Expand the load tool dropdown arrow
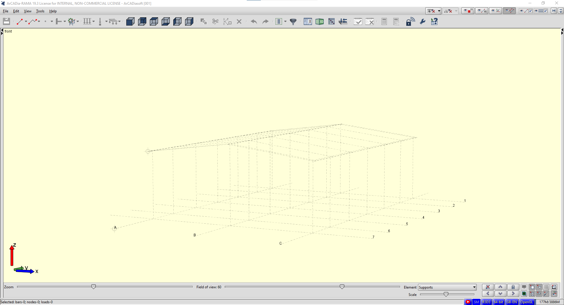The height and width of the screenshot is (305, 564). pyautogui.click(x=93, y=21)
